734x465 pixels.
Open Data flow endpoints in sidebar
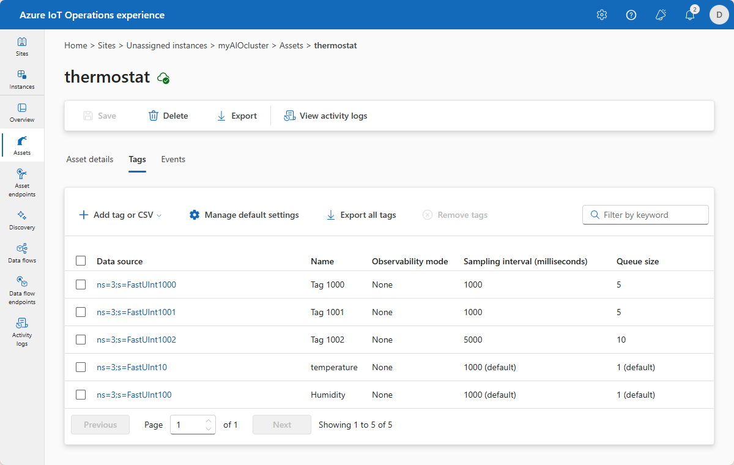pyautogui.click(x=22, y=290)
